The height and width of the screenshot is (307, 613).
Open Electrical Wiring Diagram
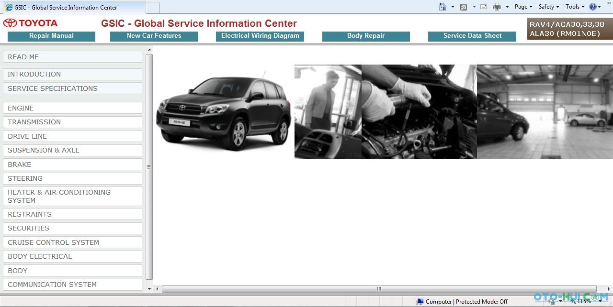[x=260, y=36]
